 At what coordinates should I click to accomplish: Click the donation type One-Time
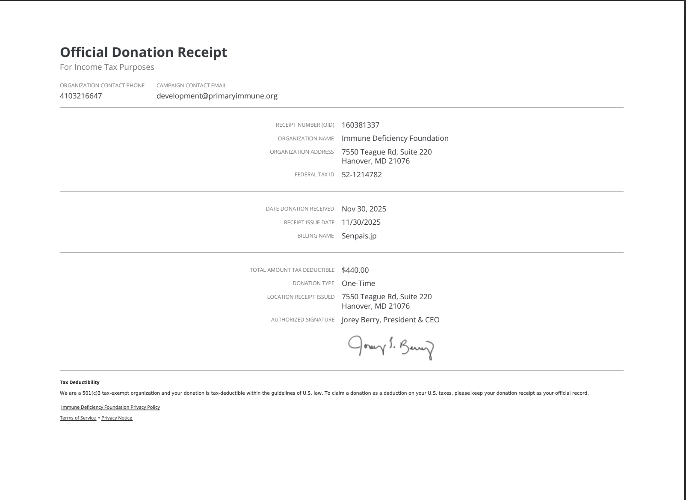coord(358,283)
